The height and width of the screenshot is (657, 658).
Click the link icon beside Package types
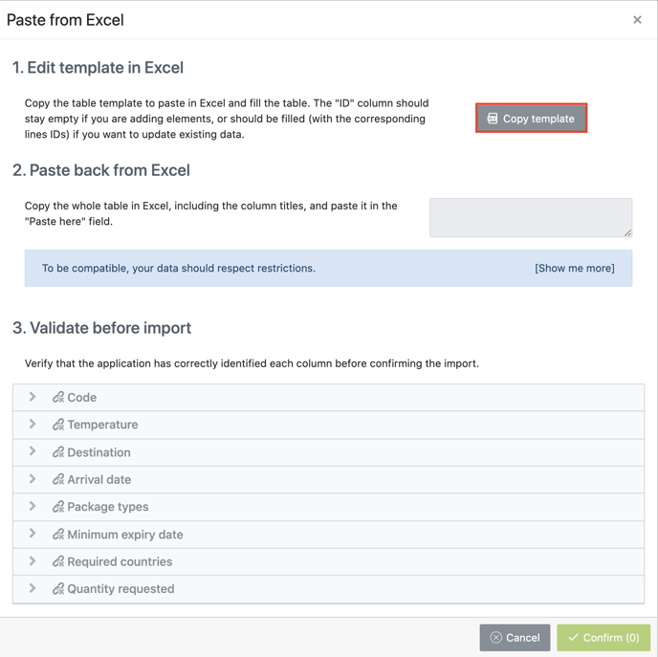tap(58, 507)
